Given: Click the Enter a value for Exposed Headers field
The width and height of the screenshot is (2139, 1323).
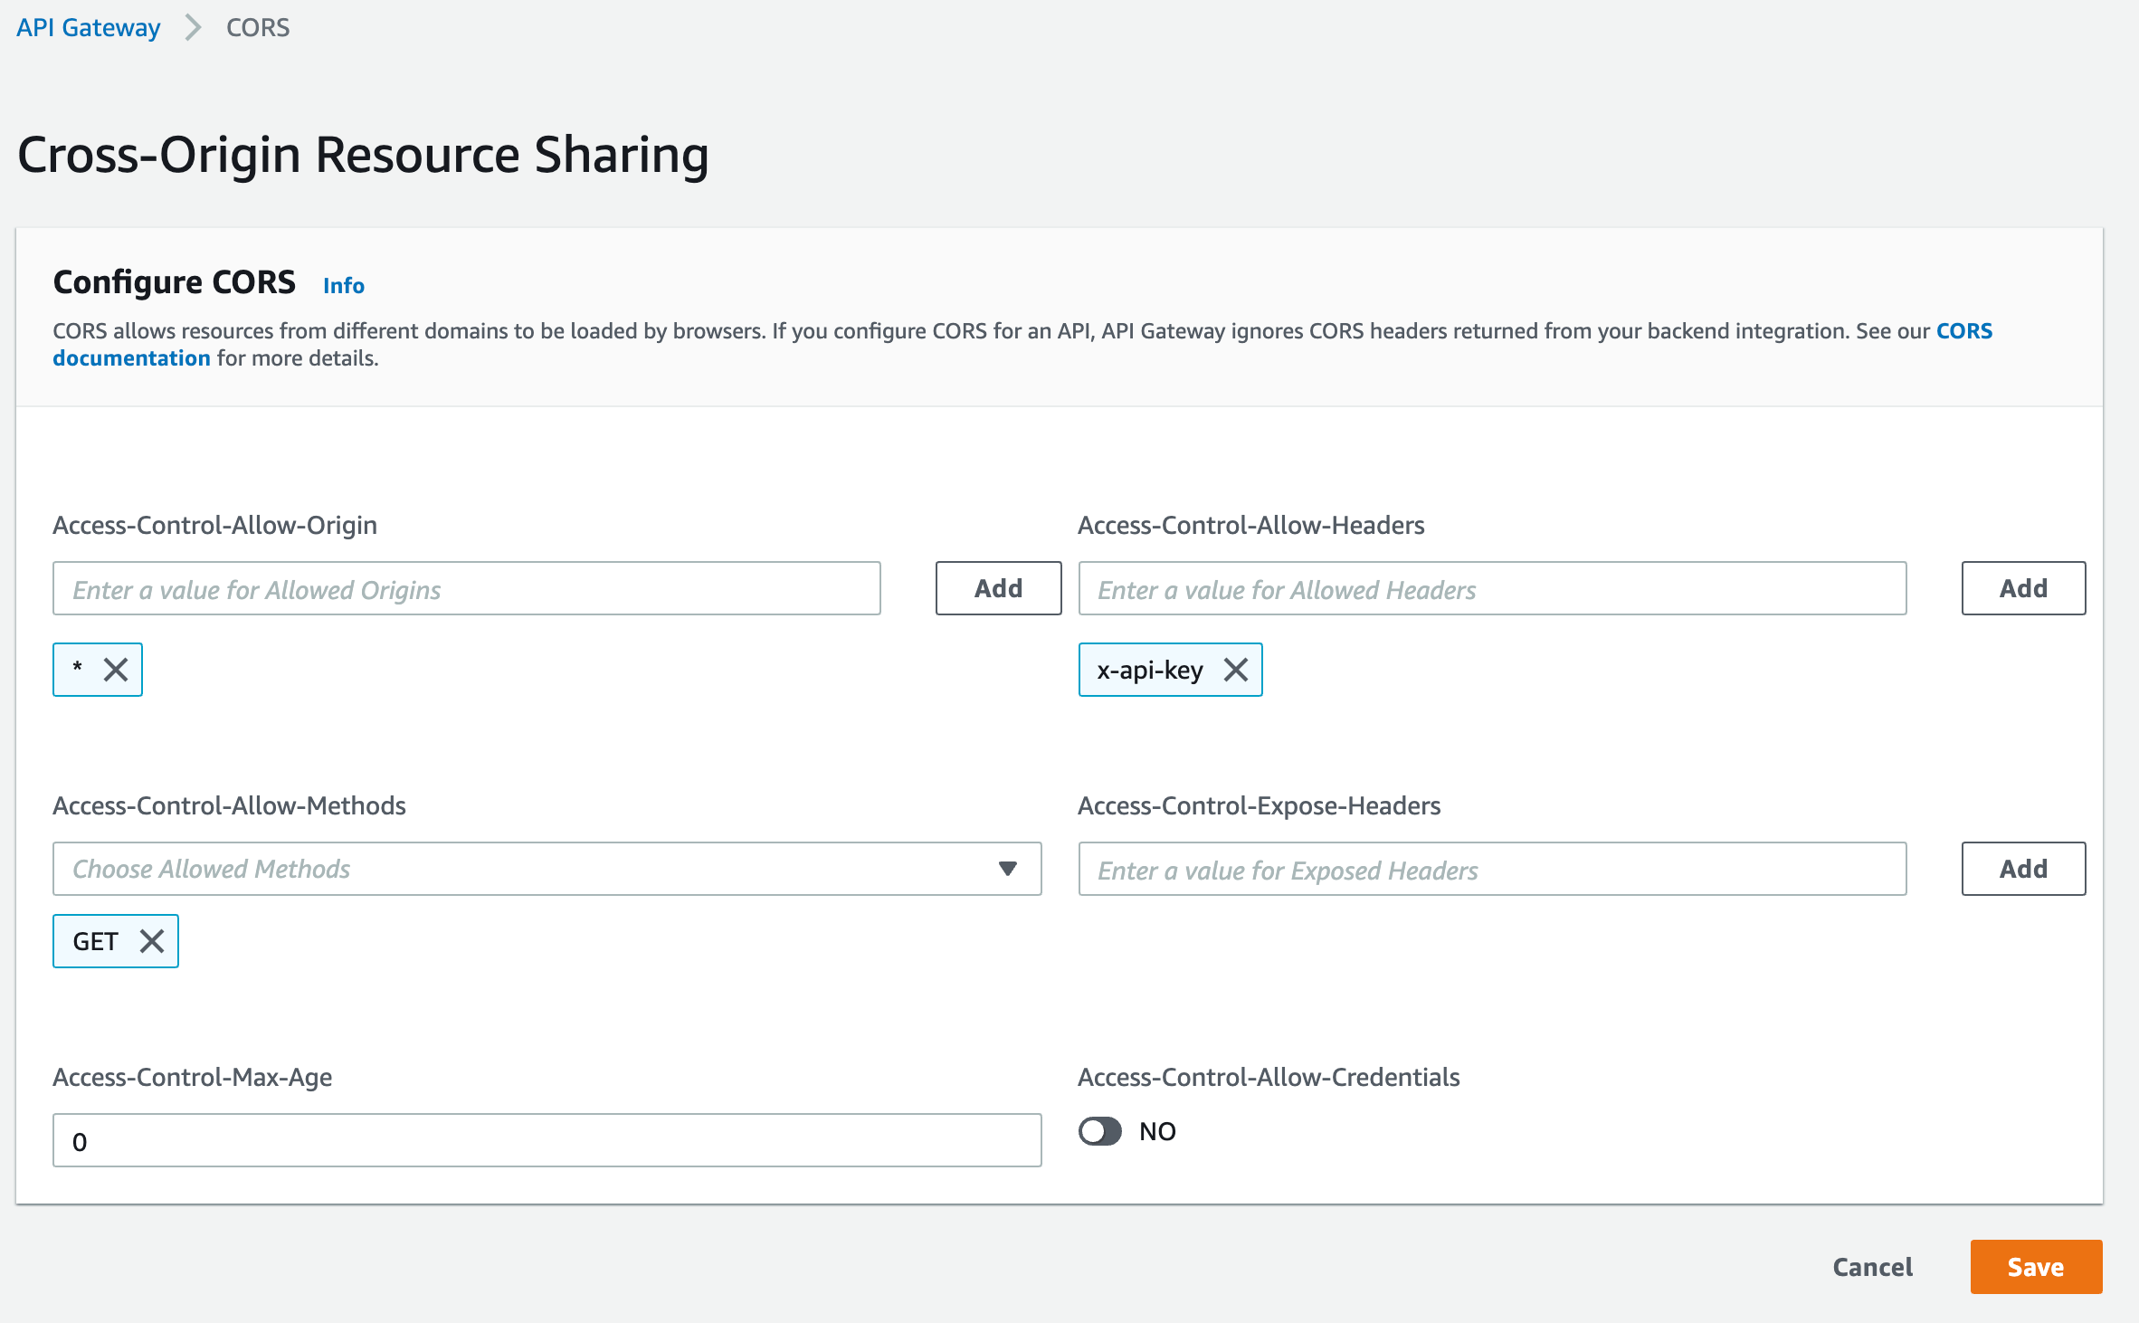Looking at the screenshot, I should coord(1493,869).
